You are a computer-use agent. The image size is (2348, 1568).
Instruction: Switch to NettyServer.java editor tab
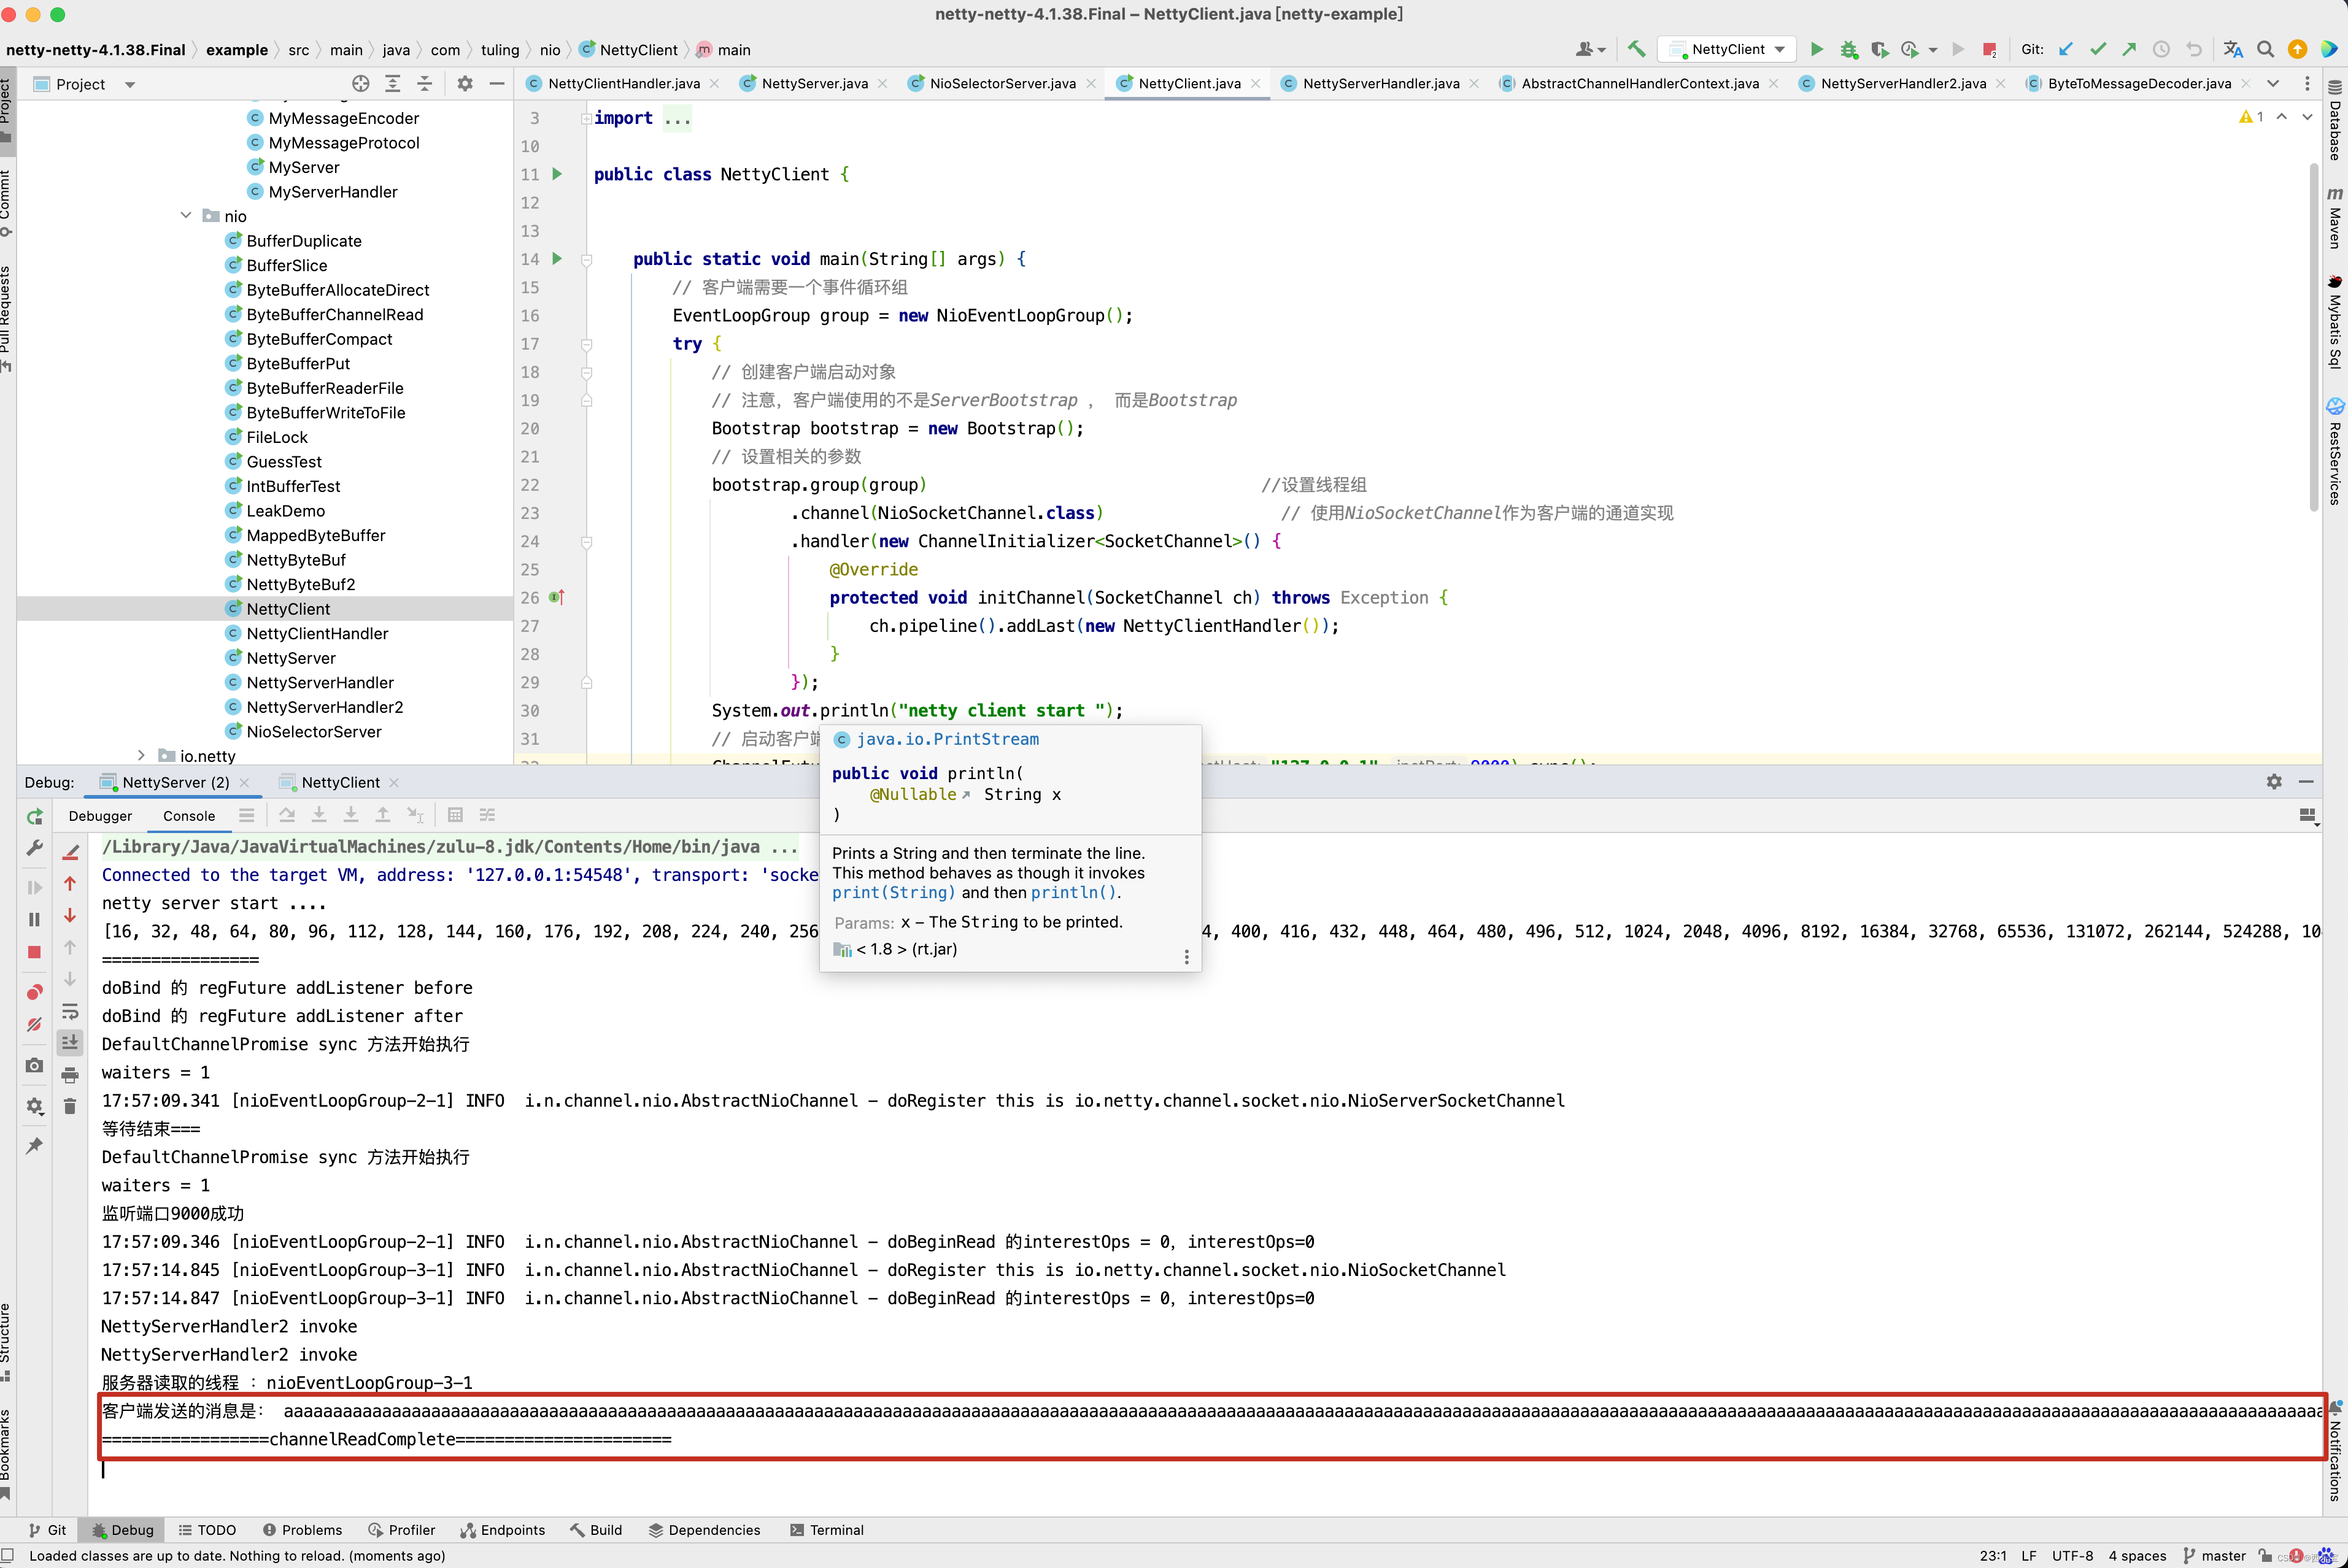[x=814, y=84]
